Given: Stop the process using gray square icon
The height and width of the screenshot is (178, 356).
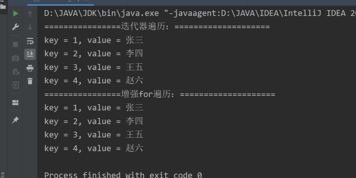Looking at the screenshot, I should [x=15, y=44].
